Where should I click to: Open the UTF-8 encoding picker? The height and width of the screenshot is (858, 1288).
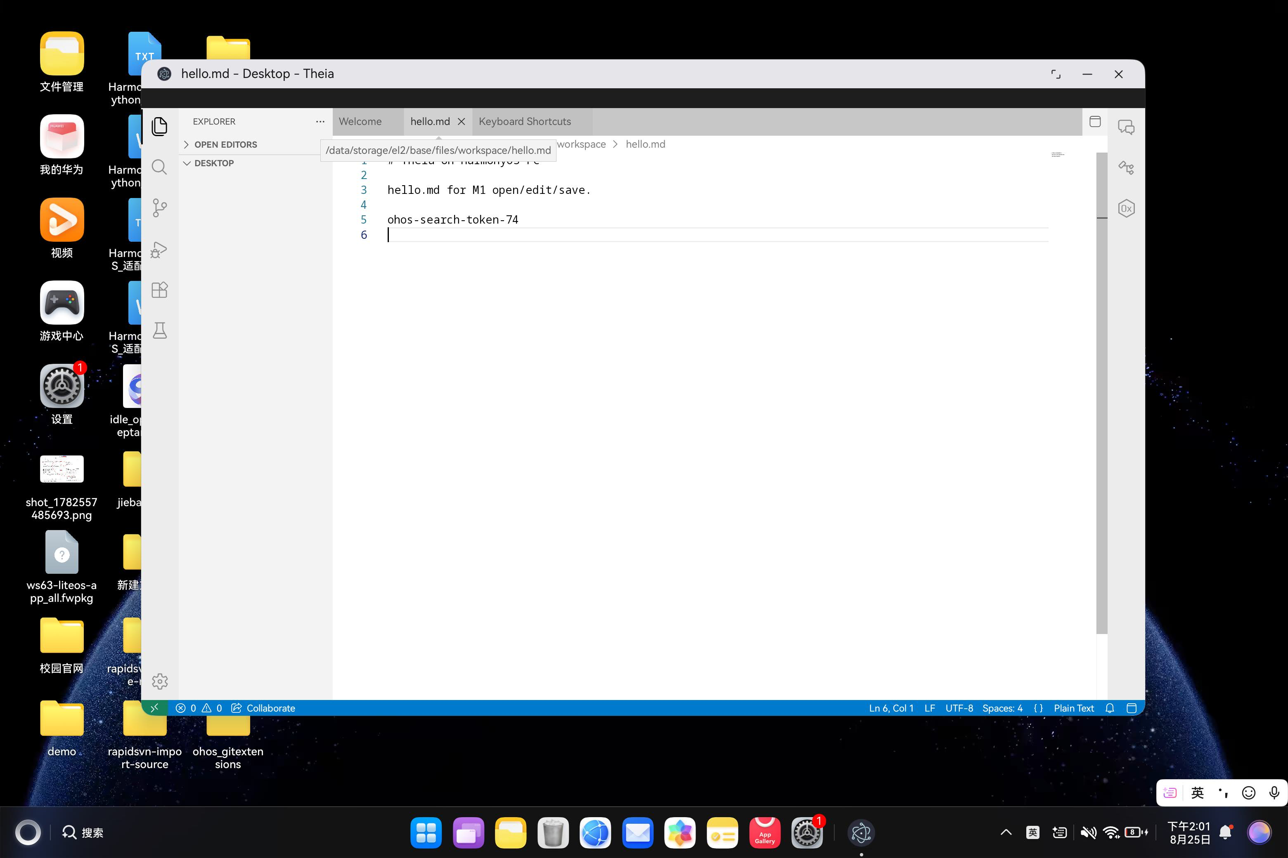coord(959,708)
